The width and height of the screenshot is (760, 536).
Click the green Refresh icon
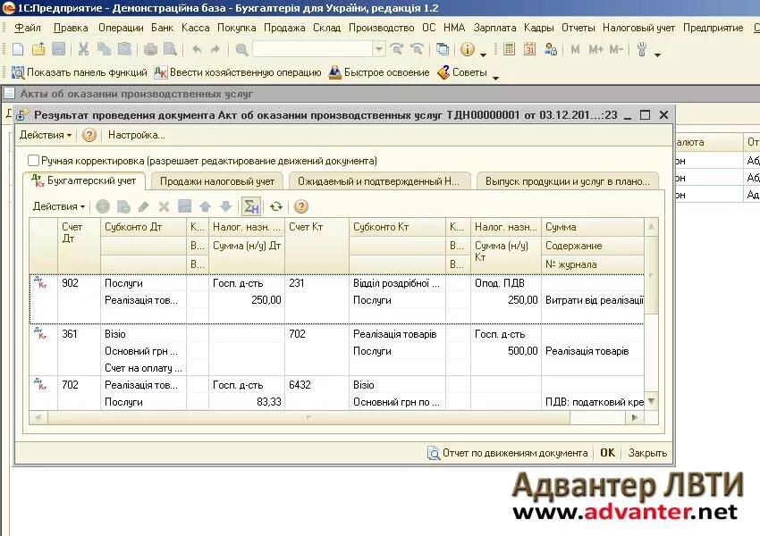tap(275, 206)
